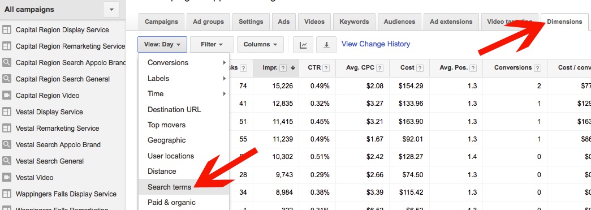This screenshot has height=210, width=591.
Task: Open the Columns dropdown
Action: [260, 45]
